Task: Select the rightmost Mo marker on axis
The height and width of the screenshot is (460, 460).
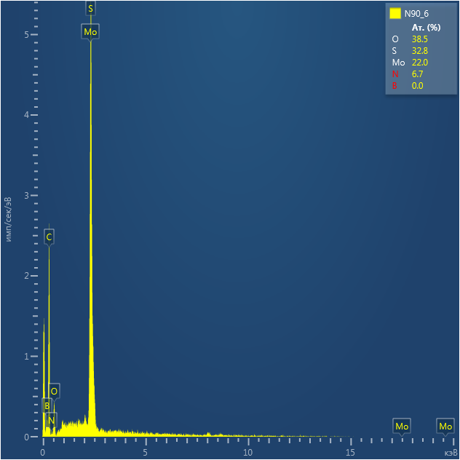Action: pyautogui.click(x=445, y=426)
